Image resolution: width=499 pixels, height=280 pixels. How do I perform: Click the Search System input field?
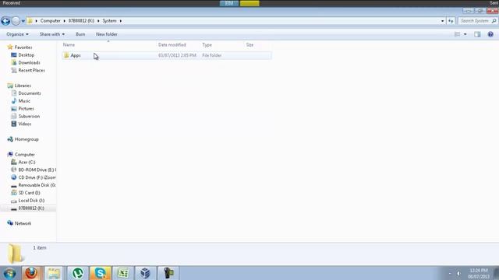pos(475,21)
